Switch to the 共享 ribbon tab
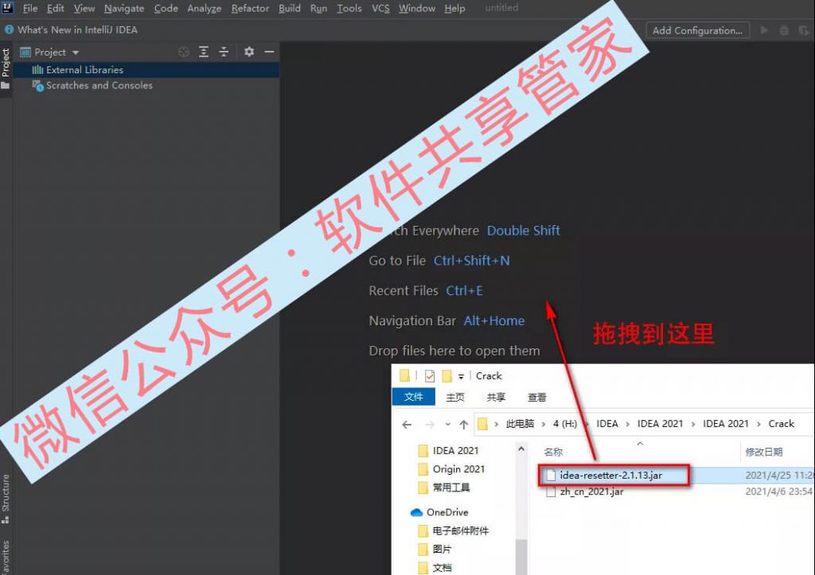Viewport: 815px width, 575px height. point(496,398)
